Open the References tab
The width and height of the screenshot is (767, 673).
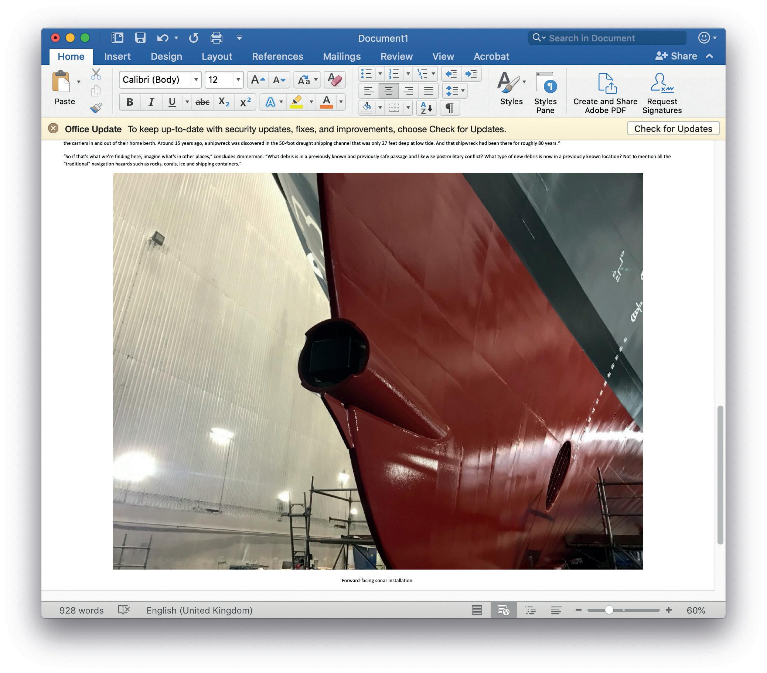coord(277,57)
